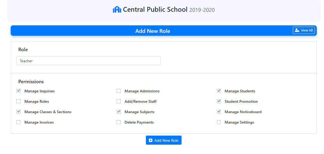Image resolution: width=324 pixels, height=154 pixels.
Task: Disable the Student Promotion checkbox
Action: (219, 101)
